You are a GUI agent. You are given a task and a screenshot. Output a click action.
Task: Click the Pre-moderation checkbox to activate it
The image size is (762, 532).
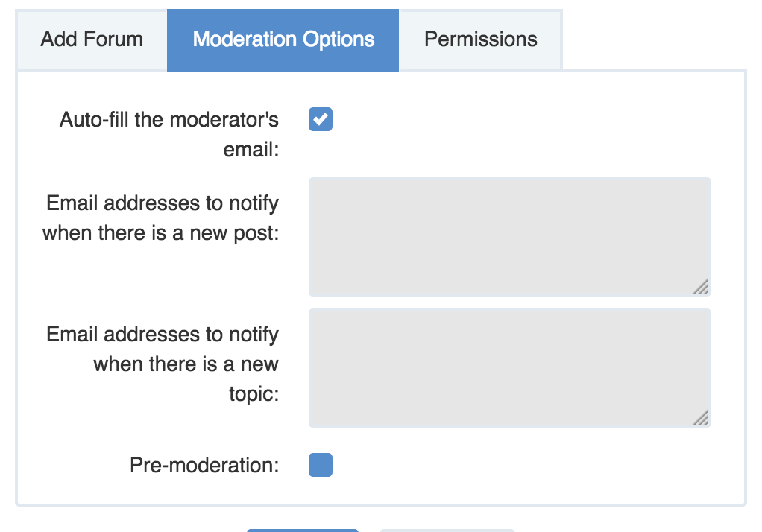320,464
